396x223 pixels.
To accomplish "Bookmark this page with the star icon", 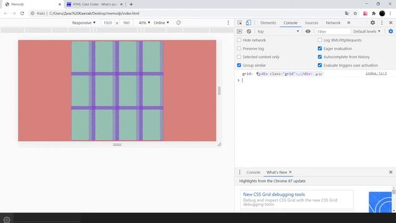I will click(355, 14).
